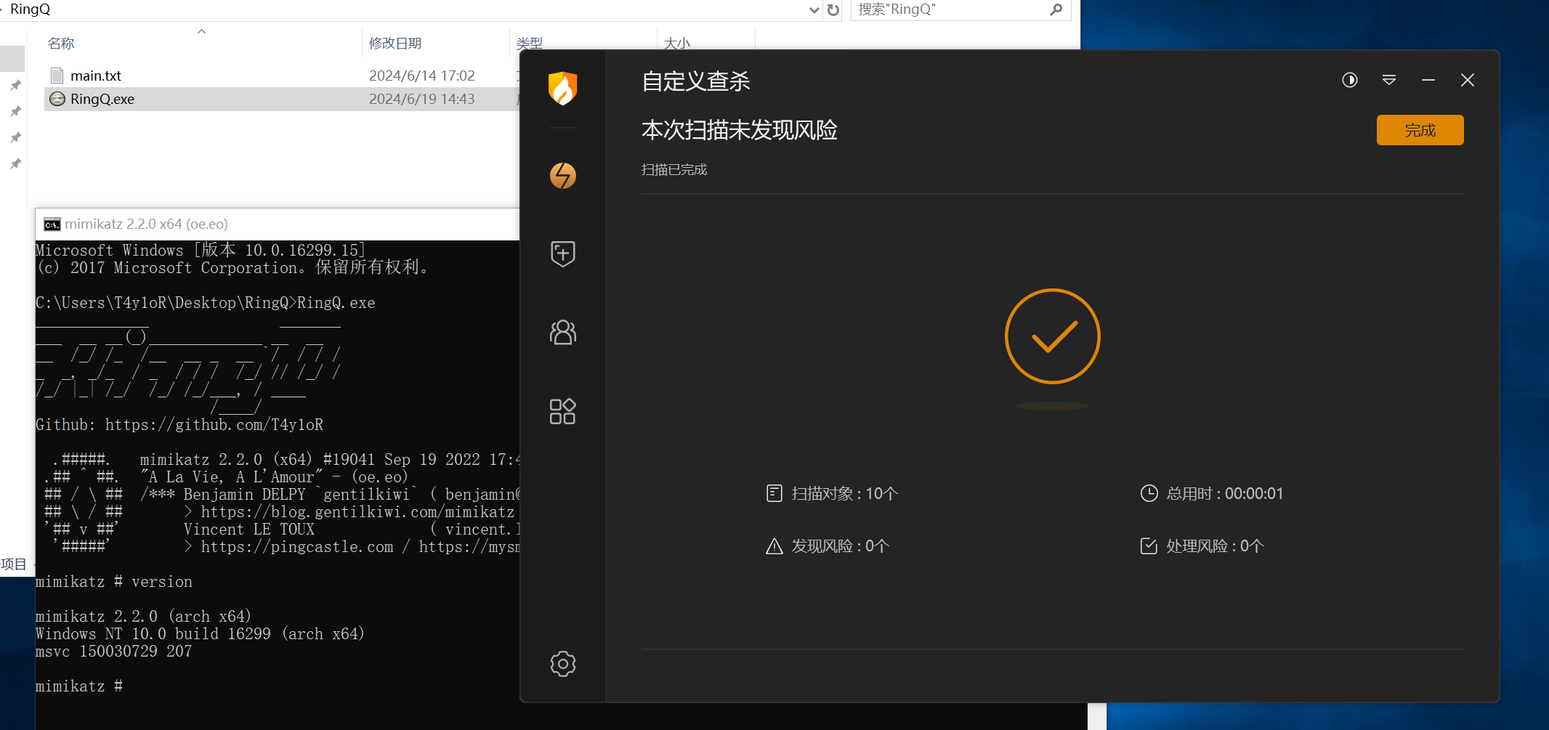Open the family protection people icon
The height and width of the screenshot is (730, 1549).
coord(562,333)
